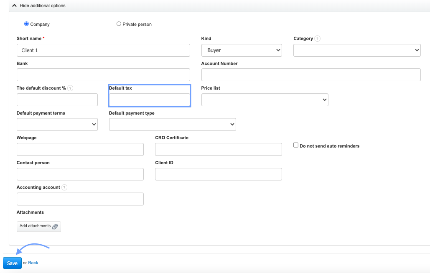Expand the Price list dropdown
Viewport: 430px width, 273px height.
pos(265,100)
